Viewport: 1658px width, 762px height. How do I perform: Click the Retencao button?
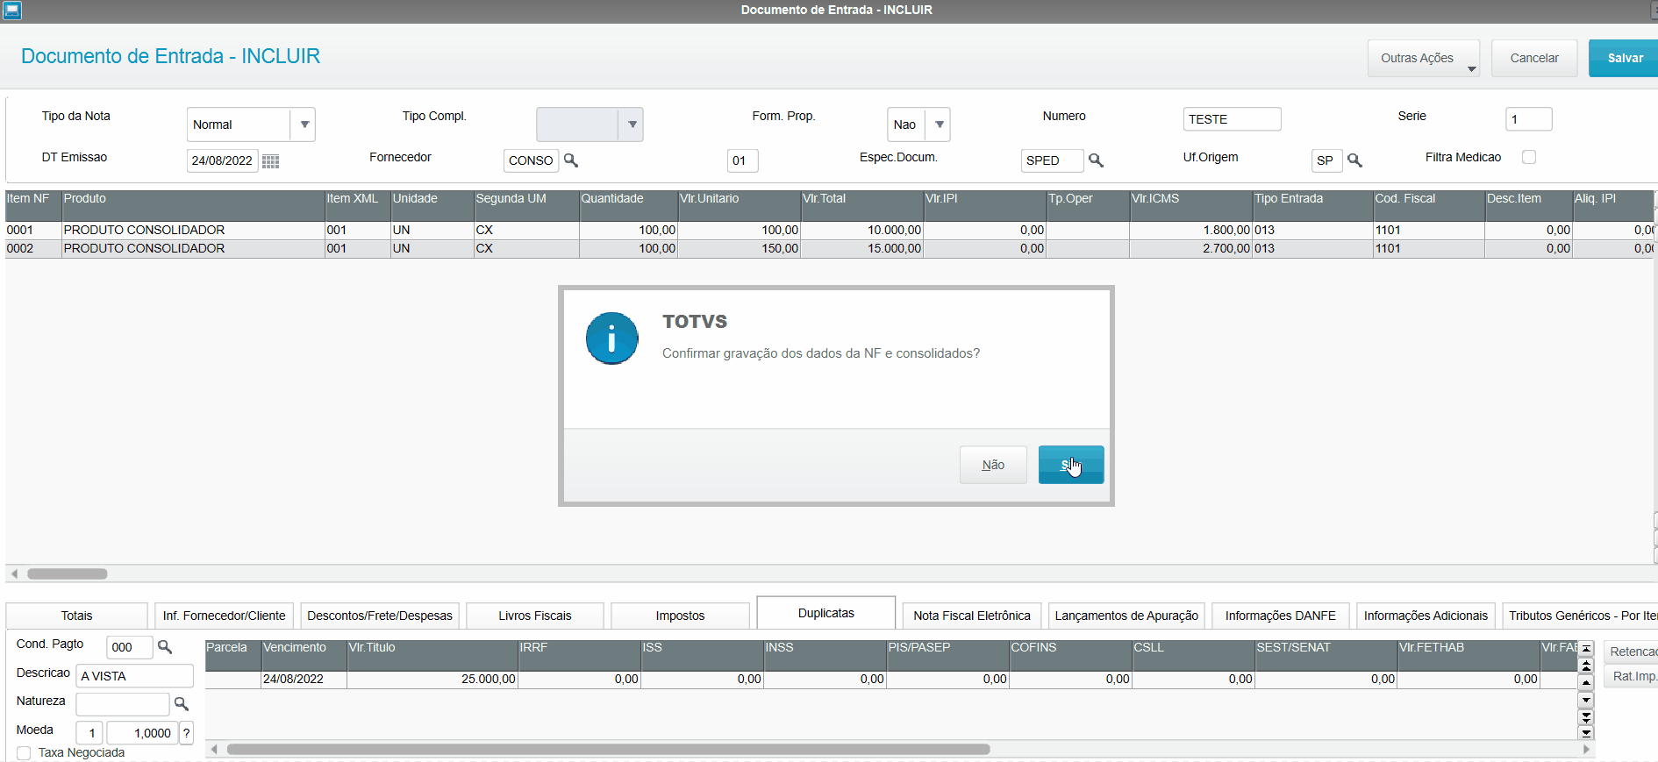[1632, 652]
